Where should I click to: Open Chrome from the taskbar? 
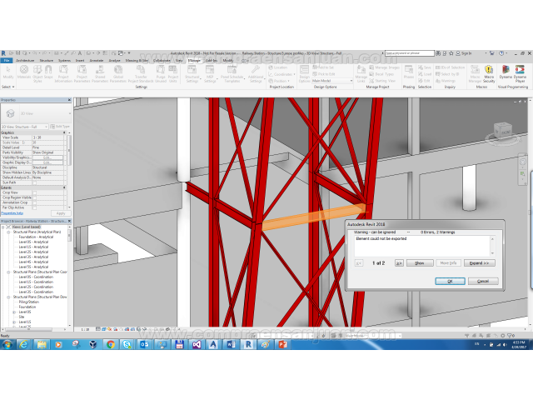click(110, 344)
